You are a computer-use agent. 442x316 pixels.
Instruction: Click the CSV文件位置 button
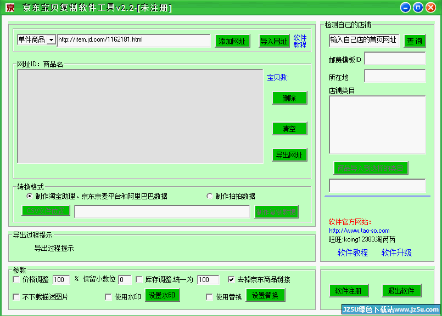(46, 210)
